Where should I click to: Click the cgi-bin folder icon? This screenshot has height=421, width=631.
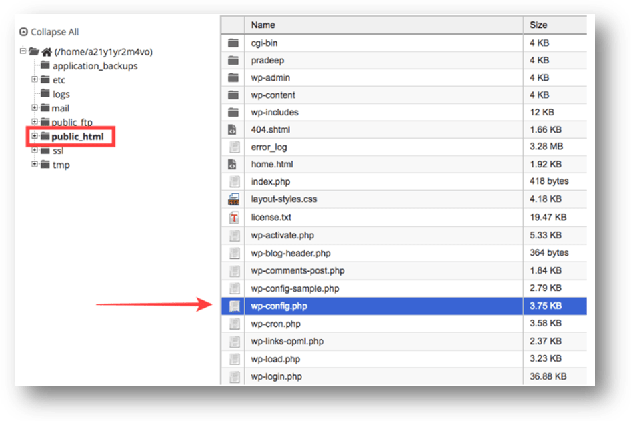pos(233,43)
